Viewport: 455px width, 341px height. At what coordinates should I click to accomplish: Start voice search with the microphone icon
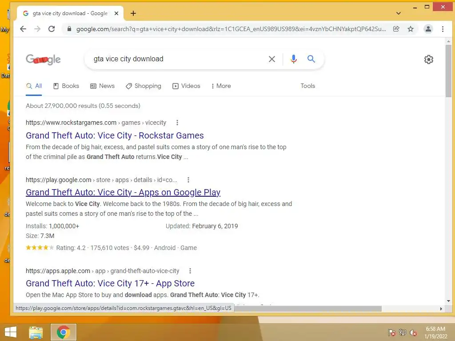pos(293,59)
